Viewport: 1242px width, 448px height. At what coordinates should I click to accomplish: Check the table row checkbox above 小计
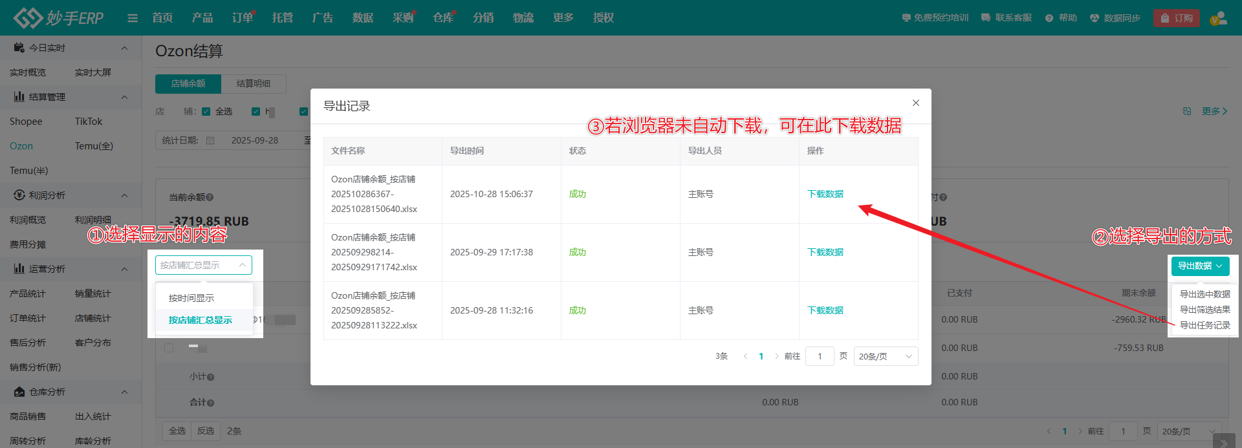(x=169, y=348)
